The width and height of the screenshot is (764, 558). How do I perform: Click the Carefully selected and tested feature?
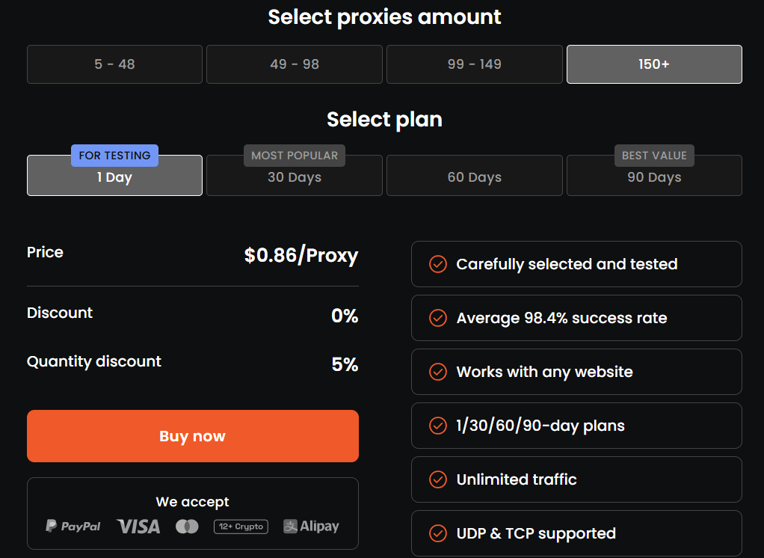[x=576, y=264]
